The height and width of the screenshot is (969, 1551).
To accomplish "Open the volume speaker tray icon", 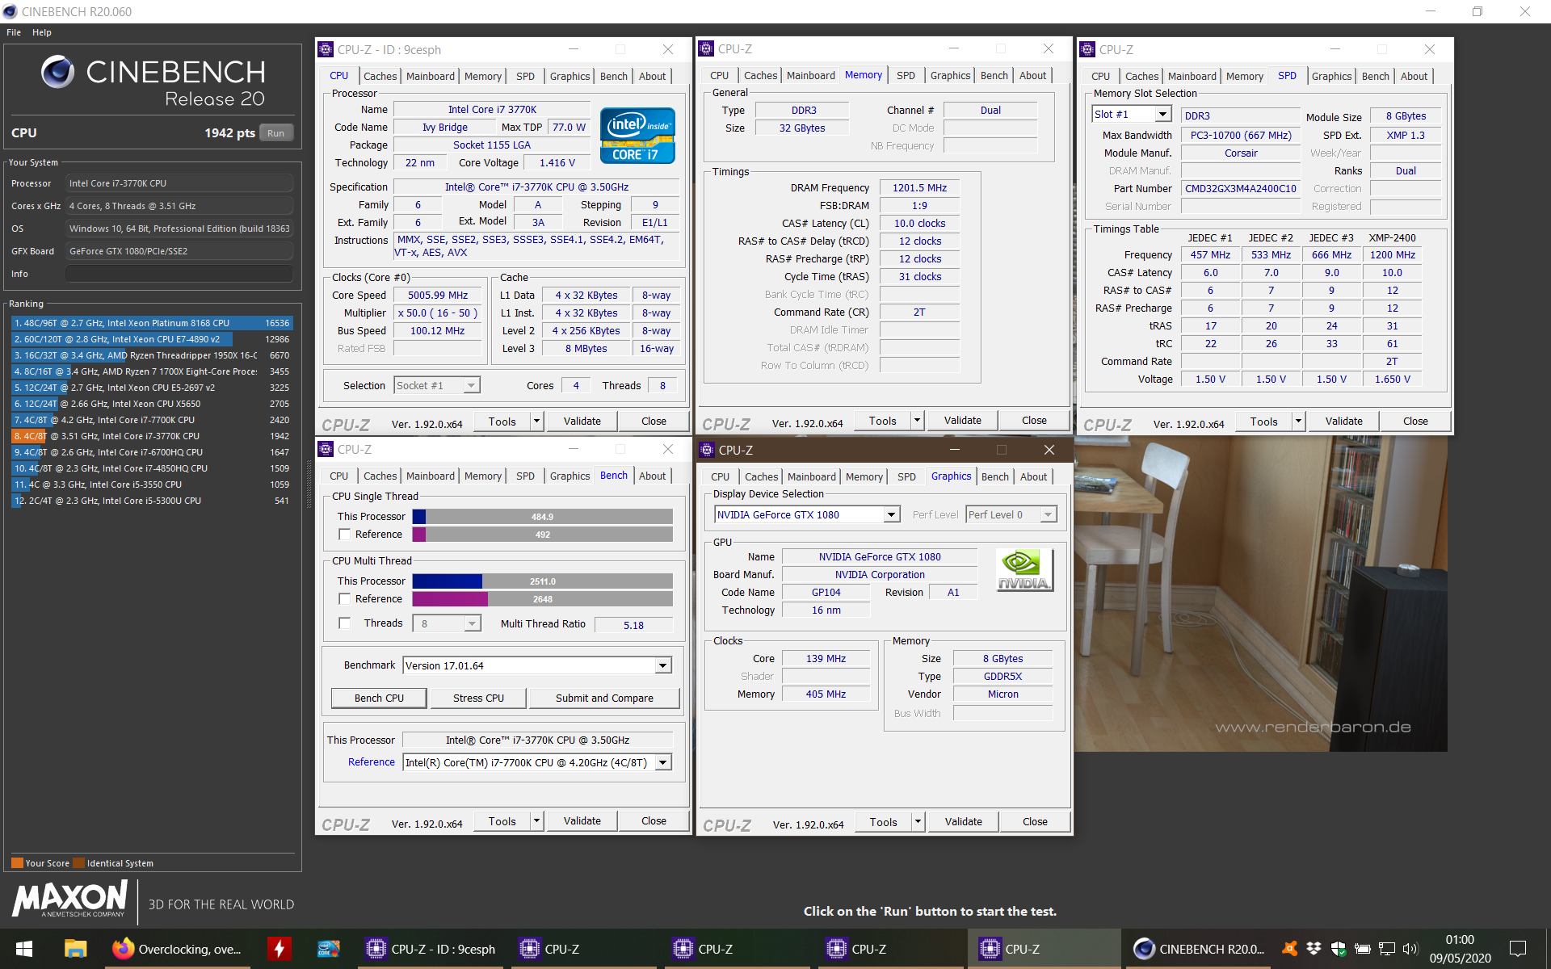I will coord(1410,948).
